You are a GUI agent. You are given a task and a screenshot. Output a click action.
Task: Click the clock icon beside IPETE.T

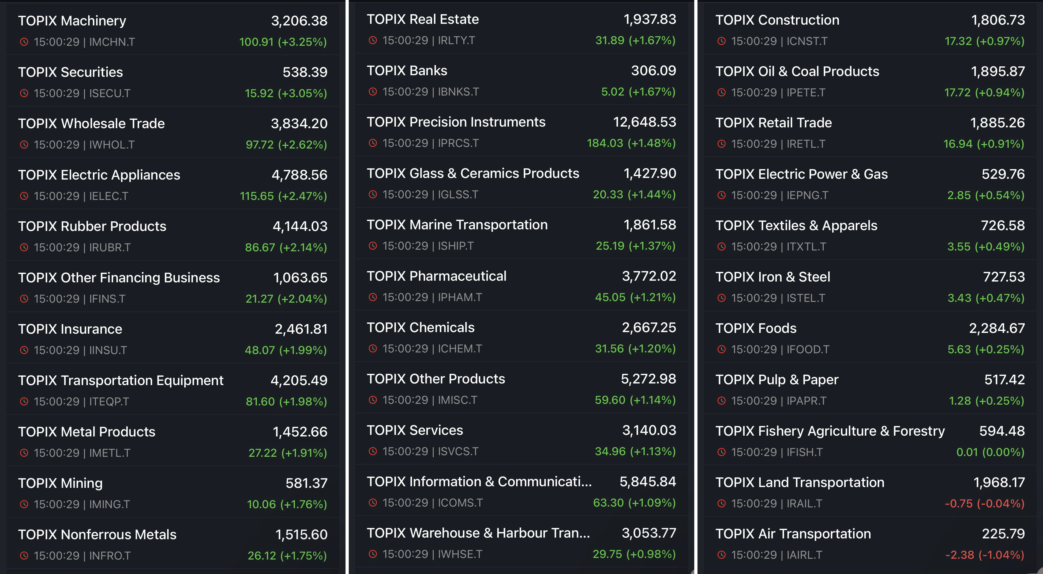[722, 92]
